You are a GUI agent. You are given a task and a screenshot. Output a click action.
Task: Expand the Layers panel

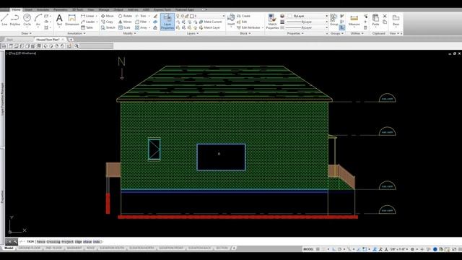click(193, 34)
